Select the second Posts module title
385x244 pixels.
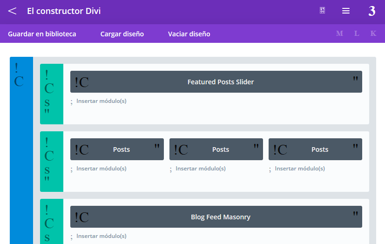[221, 149]
